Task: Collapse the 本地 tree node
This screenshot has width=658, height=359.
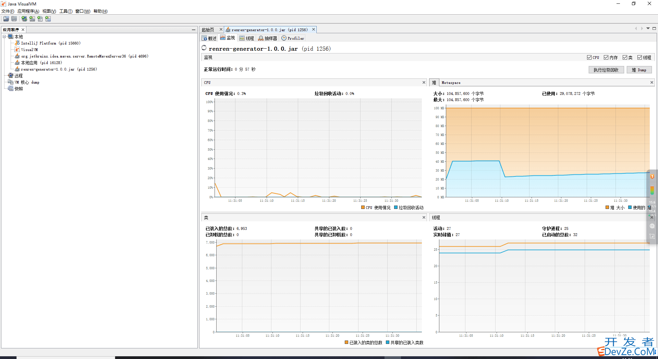Action: 4,37
